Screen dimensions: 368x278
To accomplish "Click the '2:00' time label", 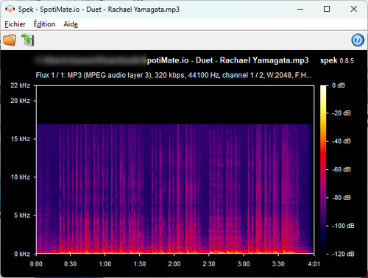I will pos(174,264).
